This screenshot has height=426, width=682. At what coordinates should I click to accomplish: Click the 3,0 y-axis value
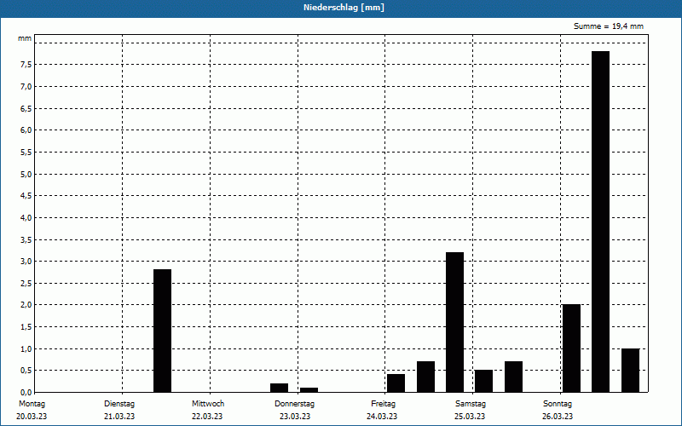point(26,262)
